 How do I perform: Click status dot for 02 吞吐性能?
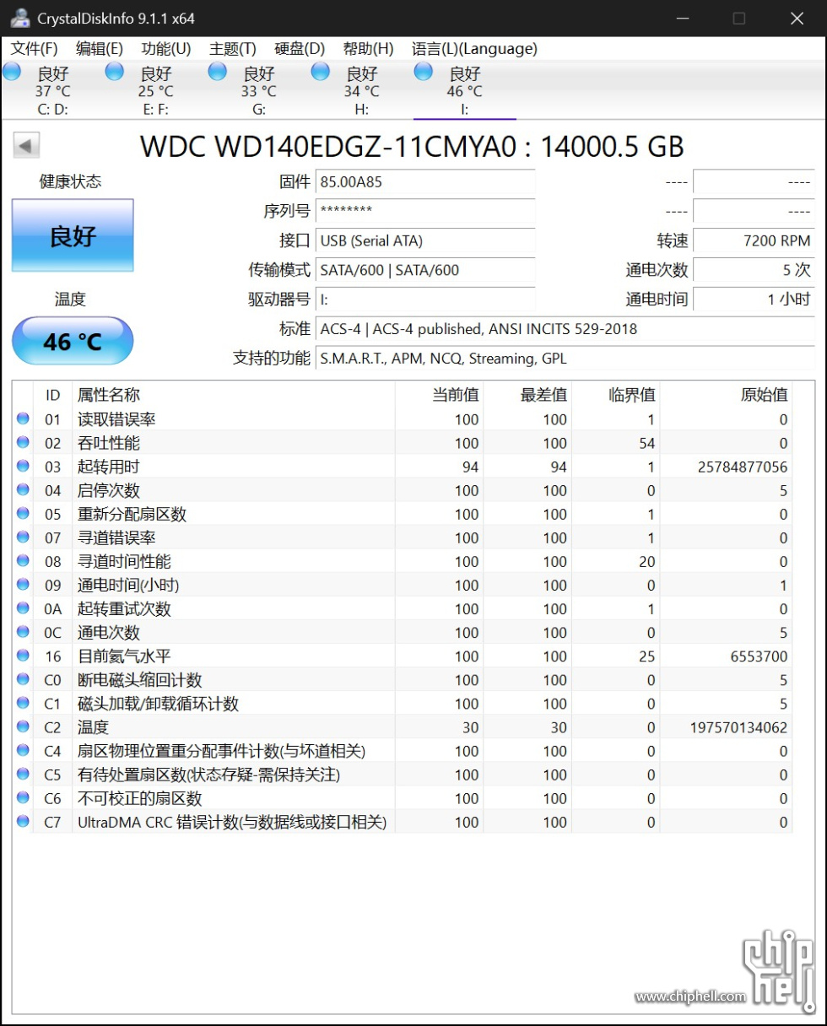23,442
